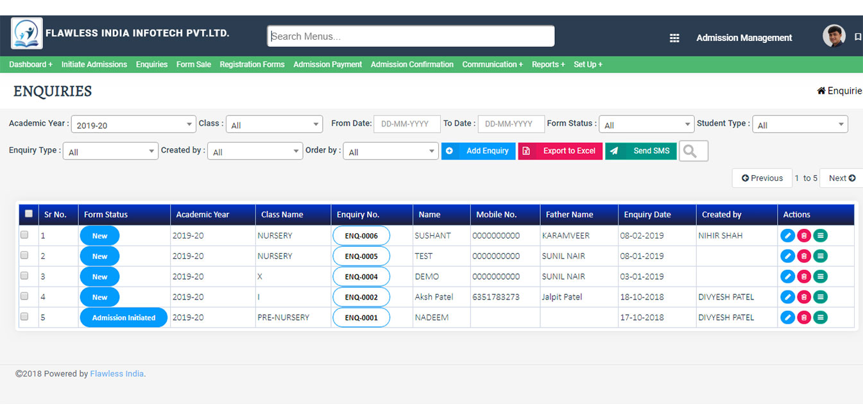Expand the Form Status dropdown

pyautogui.click(x=647, y=125)
